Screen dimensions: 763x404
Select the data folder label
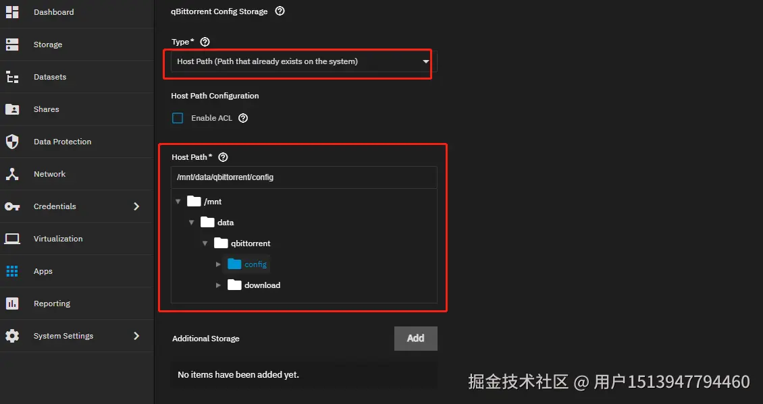[x=226, y=223]
